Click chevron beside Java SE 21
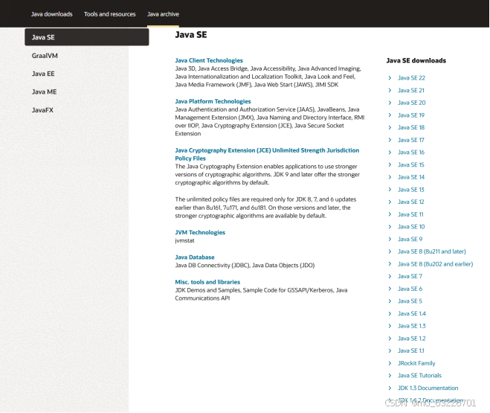 tap(390, 90)
